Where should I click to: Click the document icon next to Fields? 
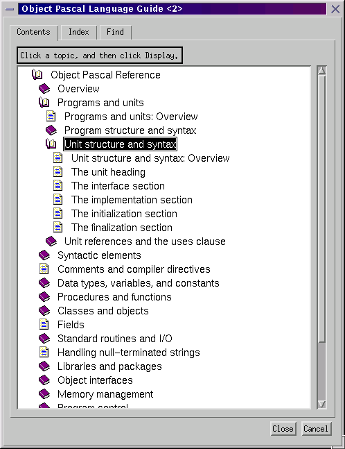click(44, 325)
